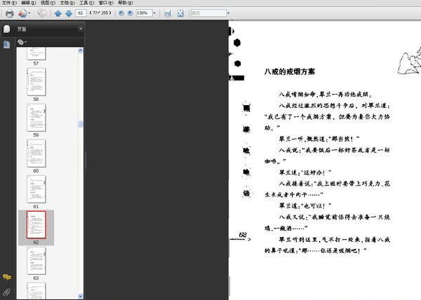Open the paperclip attachments panel icon

point(7,292)
